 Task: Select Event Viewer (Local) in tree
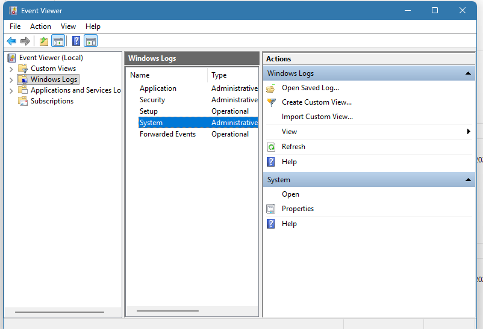[x=51, y=58]
